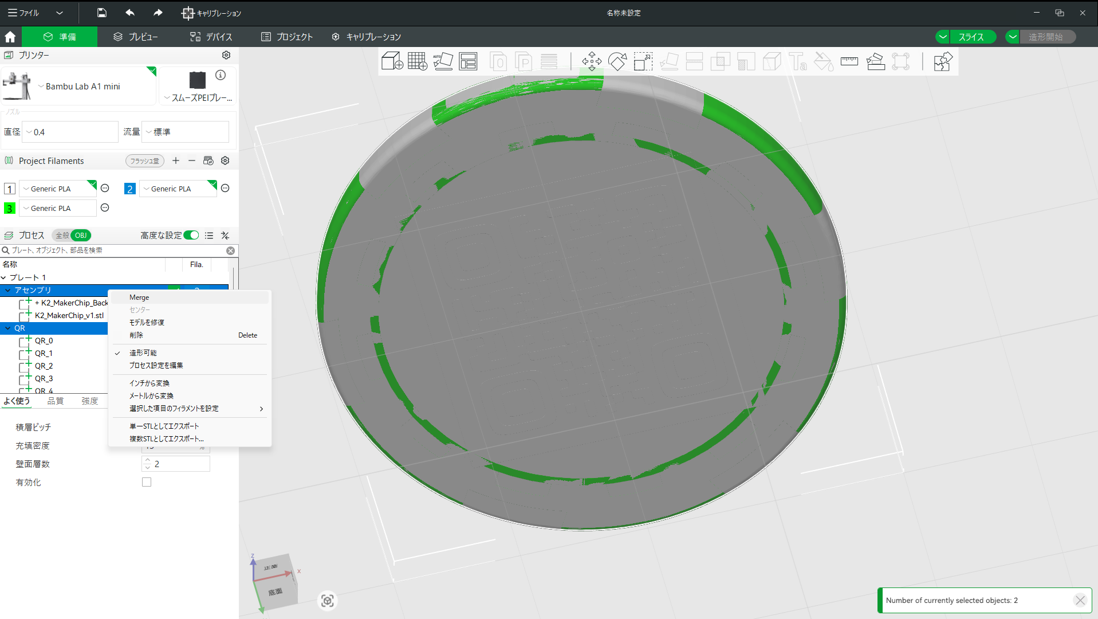Select the Move tool
This screenshot has width=1098, height=619.
click(x=592, y=61)
